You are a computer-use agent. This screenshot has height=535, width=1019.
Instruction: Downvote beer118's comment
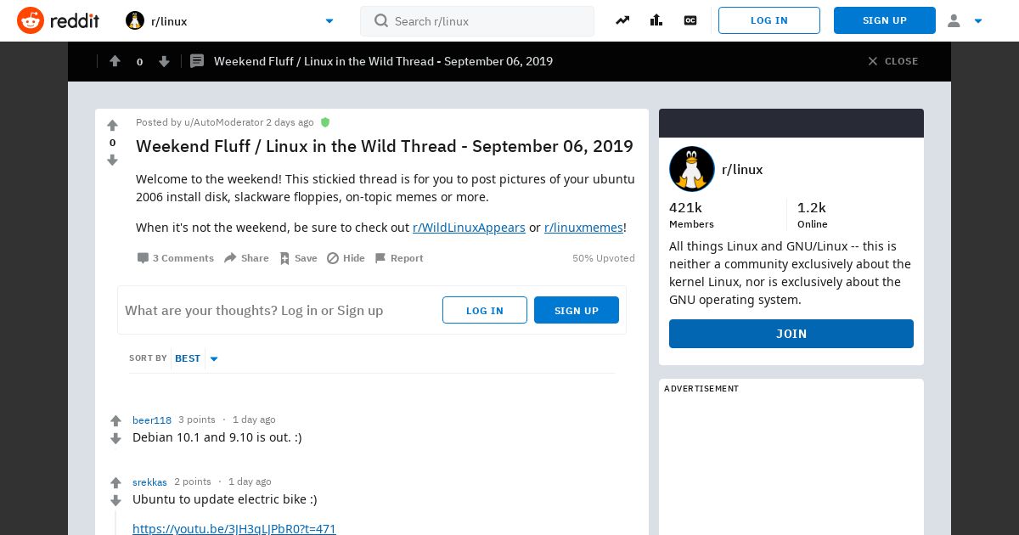116,439
